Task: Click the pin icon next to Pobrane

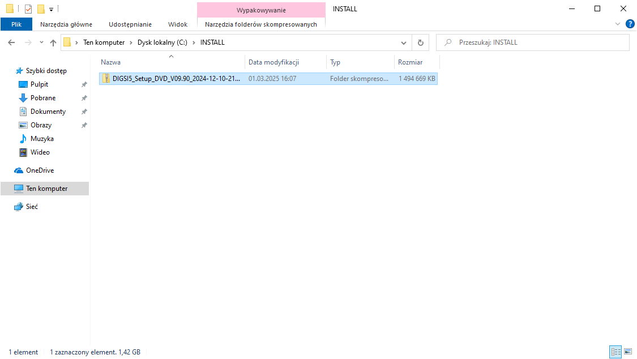Action: (x=84, y=98)
